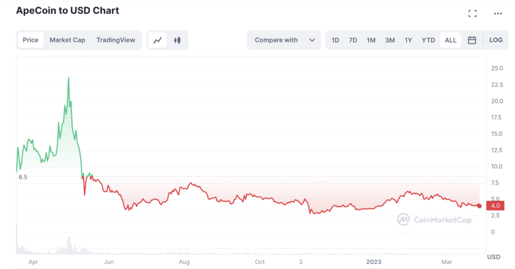
Task: Click the 2023 label on time axis
Action: point(374,262)
